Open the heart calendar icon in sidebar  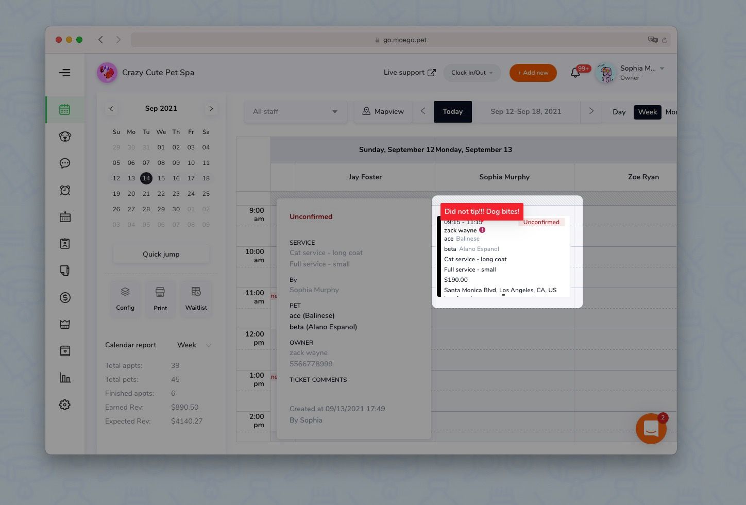coord(65,351)
